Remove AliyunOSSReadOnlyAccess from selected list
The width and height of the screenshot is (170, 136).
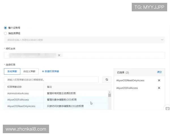pos(159,80)
